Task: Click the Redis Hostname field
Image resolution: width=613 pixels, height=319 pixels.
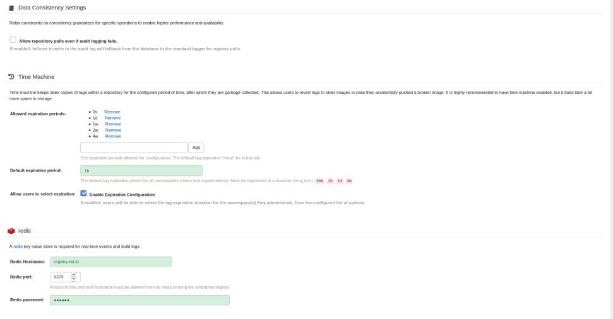Action: pos(111,262)
